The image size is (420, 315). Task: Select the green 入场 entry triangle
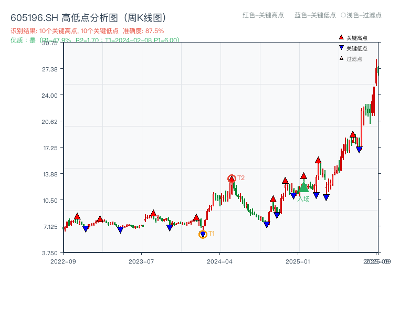pyautogui.click(x=303, y=187)
